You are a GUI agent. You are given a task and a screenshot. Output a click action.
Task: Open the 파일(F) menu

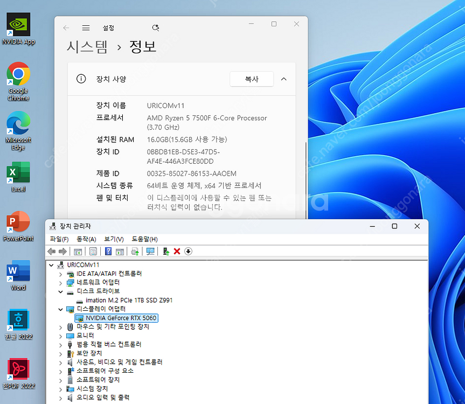tap(59, 239)
